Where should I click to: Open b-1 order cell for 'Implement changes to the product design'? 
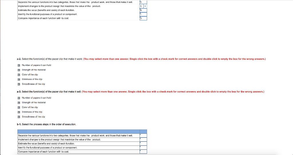tap(143, 140)
